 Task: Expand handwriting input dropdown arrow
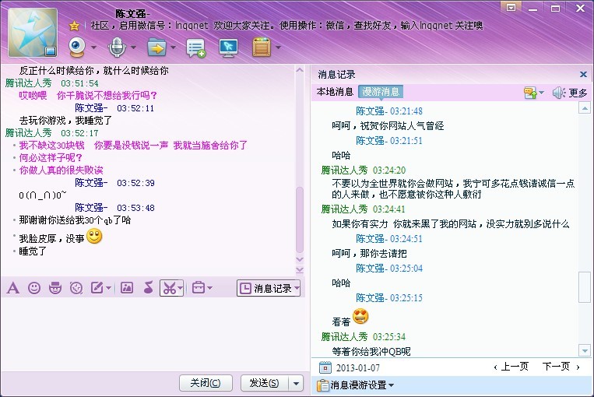click(x=109, y=289)
